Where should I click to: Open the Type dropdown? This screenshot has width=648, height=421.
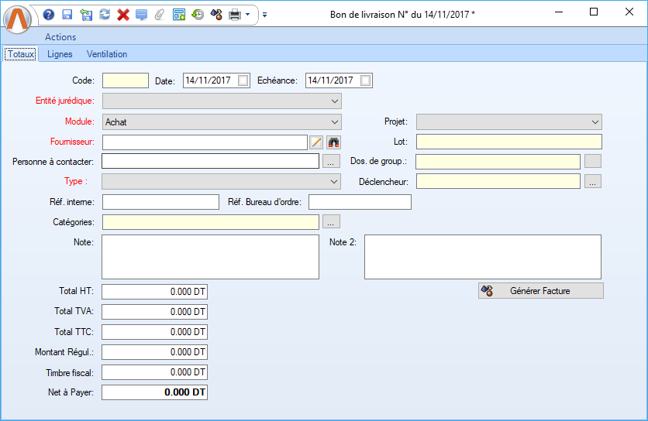(x=335, y=182)
